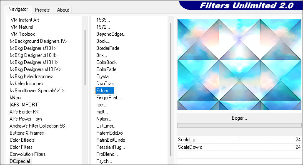Choose the DCspecial filter group

point(20,161)
